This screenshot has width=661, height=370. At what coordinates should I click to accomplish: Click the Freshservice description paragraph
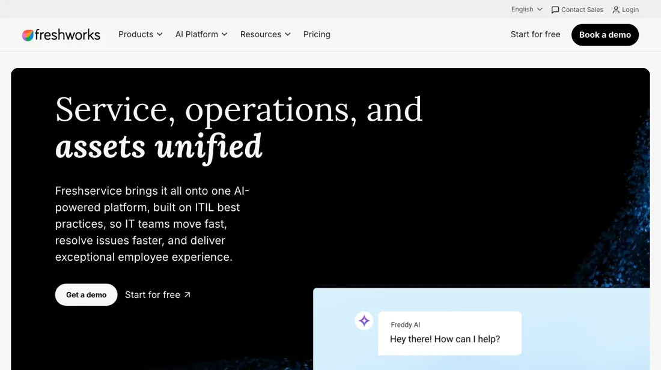point(152,224)
